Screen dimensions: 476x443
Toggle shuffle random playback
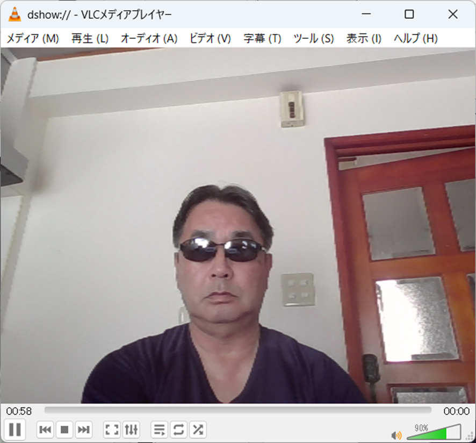coord(198,430)
